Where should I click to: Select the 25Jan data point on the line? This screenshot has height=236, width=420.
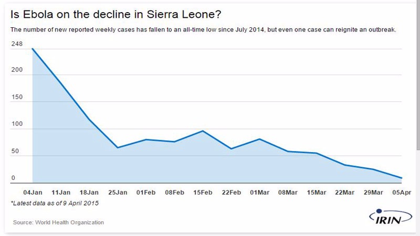tap(118, 147)
